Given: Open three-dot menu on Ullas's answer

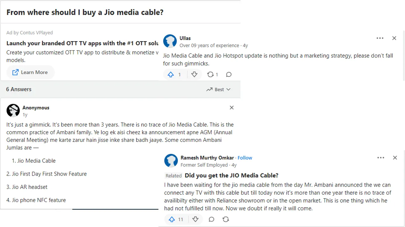Looking at the screenshot, I should [x=380, y=38].
